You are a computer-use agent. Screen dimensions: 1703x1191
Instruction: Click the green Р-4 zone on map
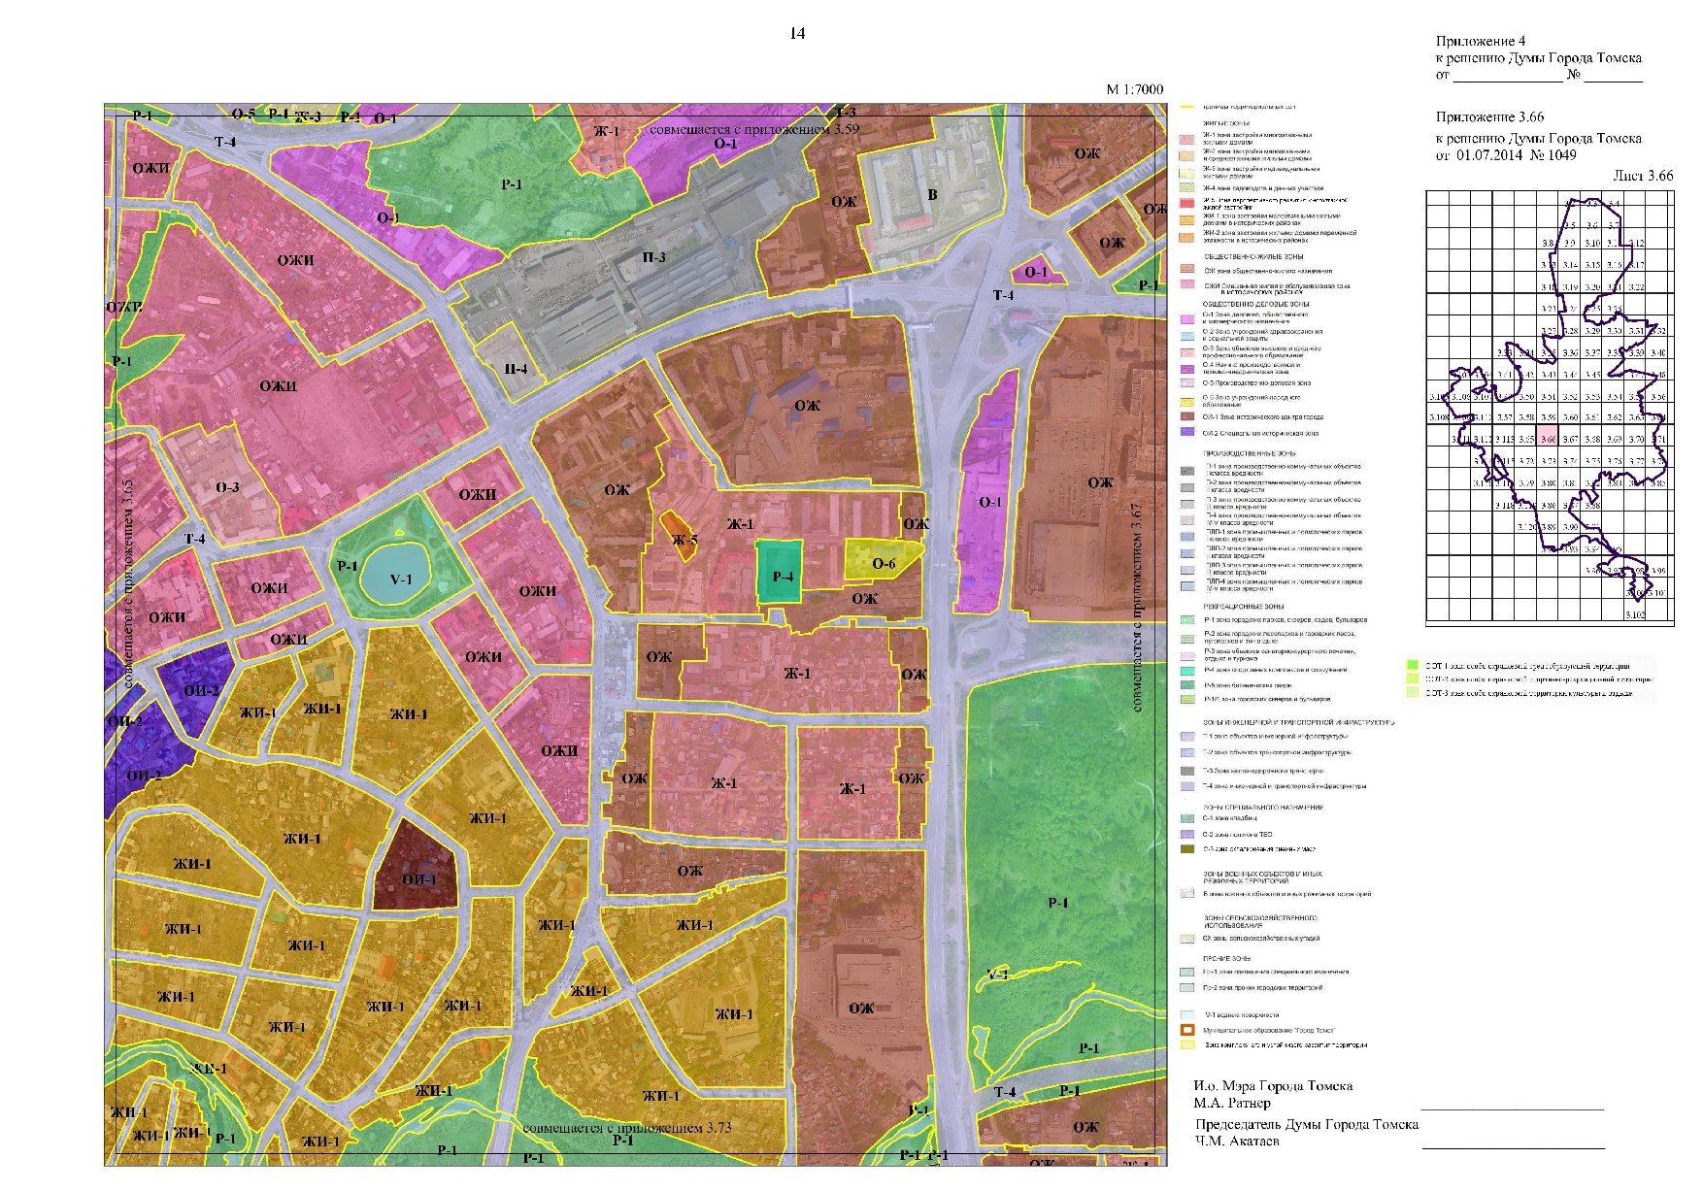point(780,573)
